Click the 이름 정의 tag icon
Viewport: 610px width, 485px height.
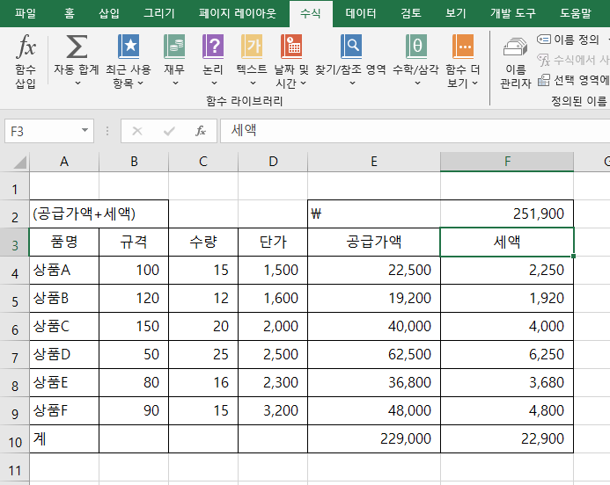pyautogui.click(x=544, y=40)
